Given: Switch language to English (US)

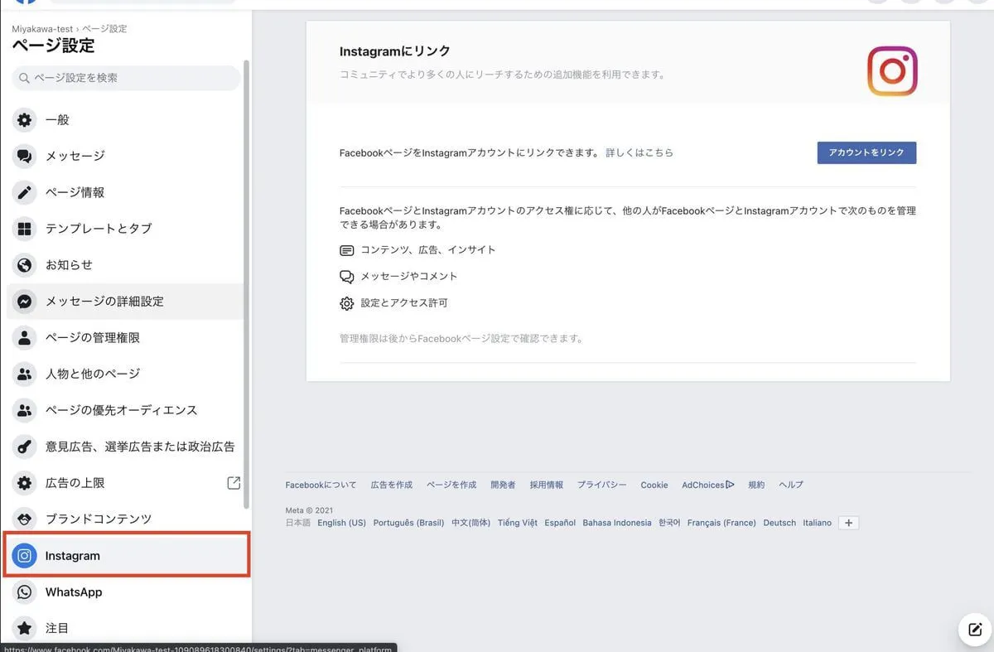Looking at the screenshot, I should coord(341,523).
